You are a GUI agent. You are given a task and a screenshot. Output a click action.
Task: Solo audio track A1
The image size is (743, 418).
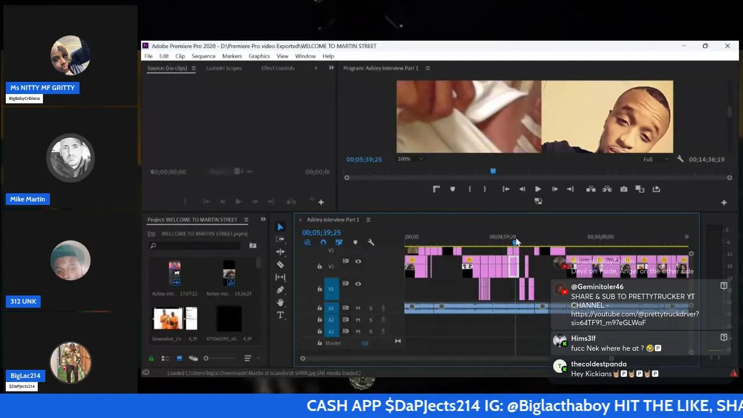click(371, 308)
